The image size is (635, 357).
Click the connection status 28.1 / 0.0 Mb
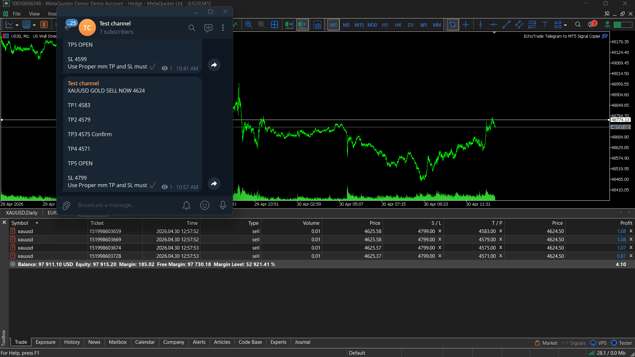click(x=607, y=353)
